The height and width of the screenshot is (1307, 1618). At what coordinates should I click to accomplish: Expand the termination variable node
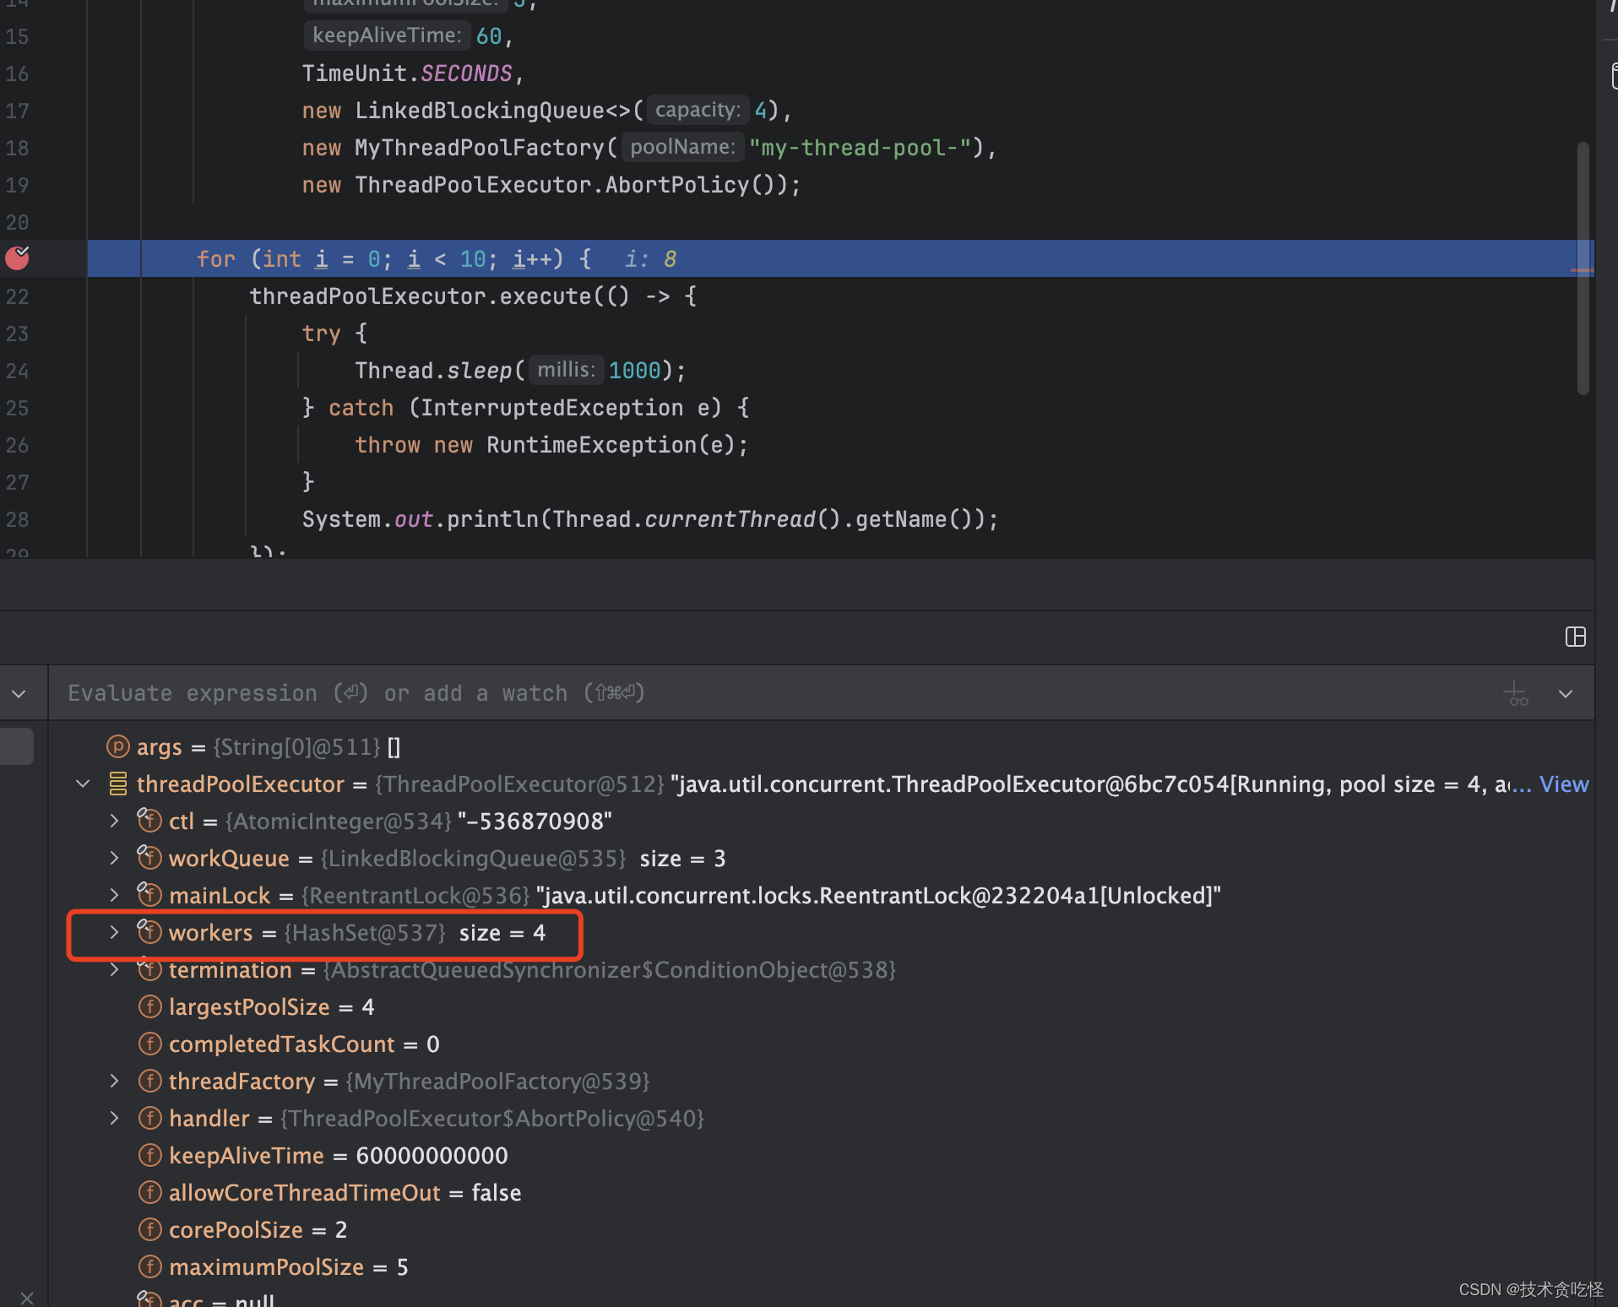pos(114,969)
